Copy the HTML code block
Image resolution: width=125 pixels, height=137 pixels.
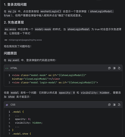pos(109,68)
